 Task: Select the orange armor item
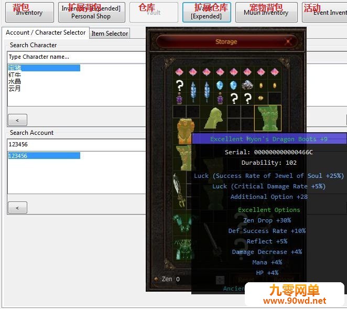pos(186,131)
